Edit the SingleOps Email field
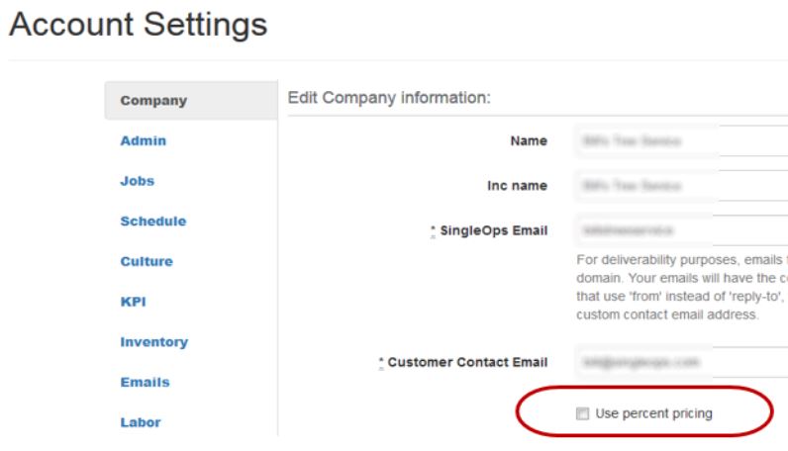 681,230
